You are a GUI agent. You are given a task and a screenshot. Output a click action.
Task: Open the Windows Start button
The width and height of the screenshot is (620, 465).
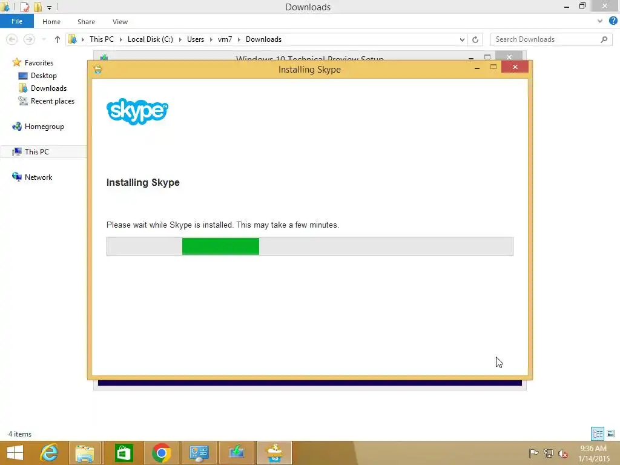tap(15, 453)
